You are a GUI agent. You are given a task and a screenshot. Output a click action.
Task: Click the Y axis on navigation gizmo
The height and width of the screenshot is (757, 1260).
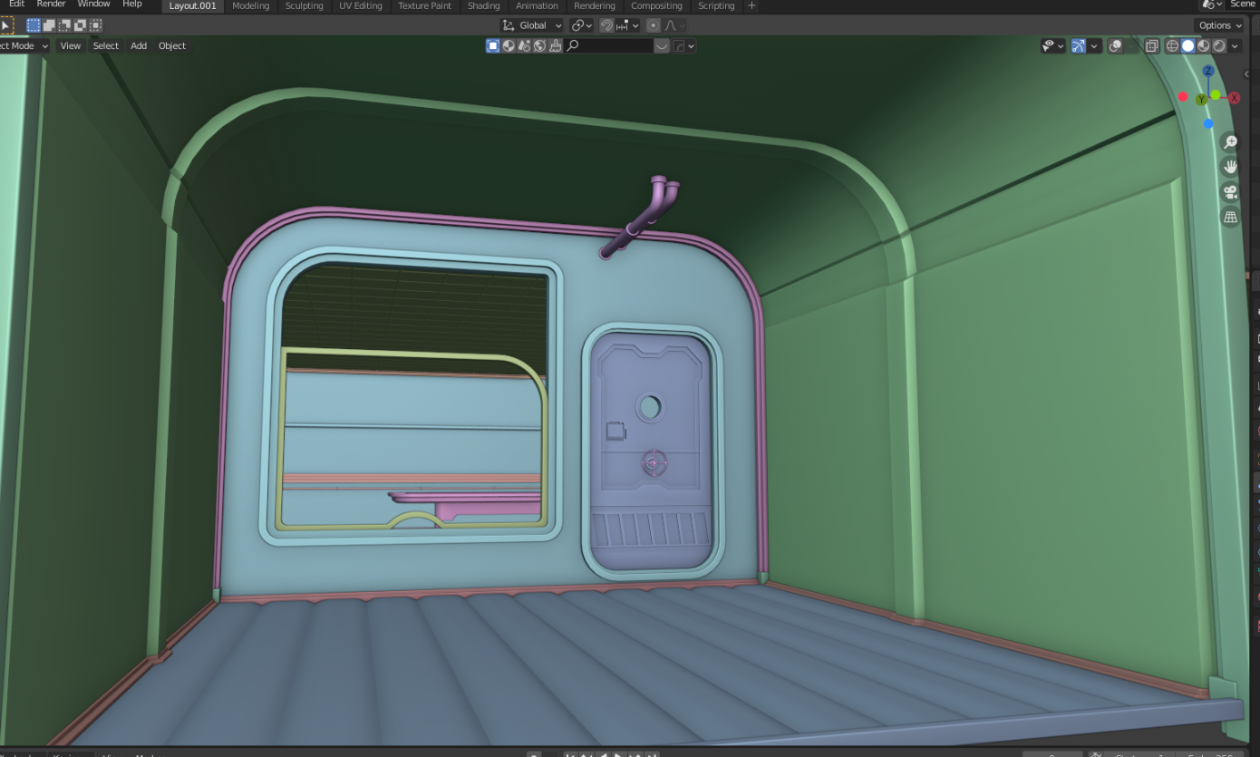click(1201, 100)
